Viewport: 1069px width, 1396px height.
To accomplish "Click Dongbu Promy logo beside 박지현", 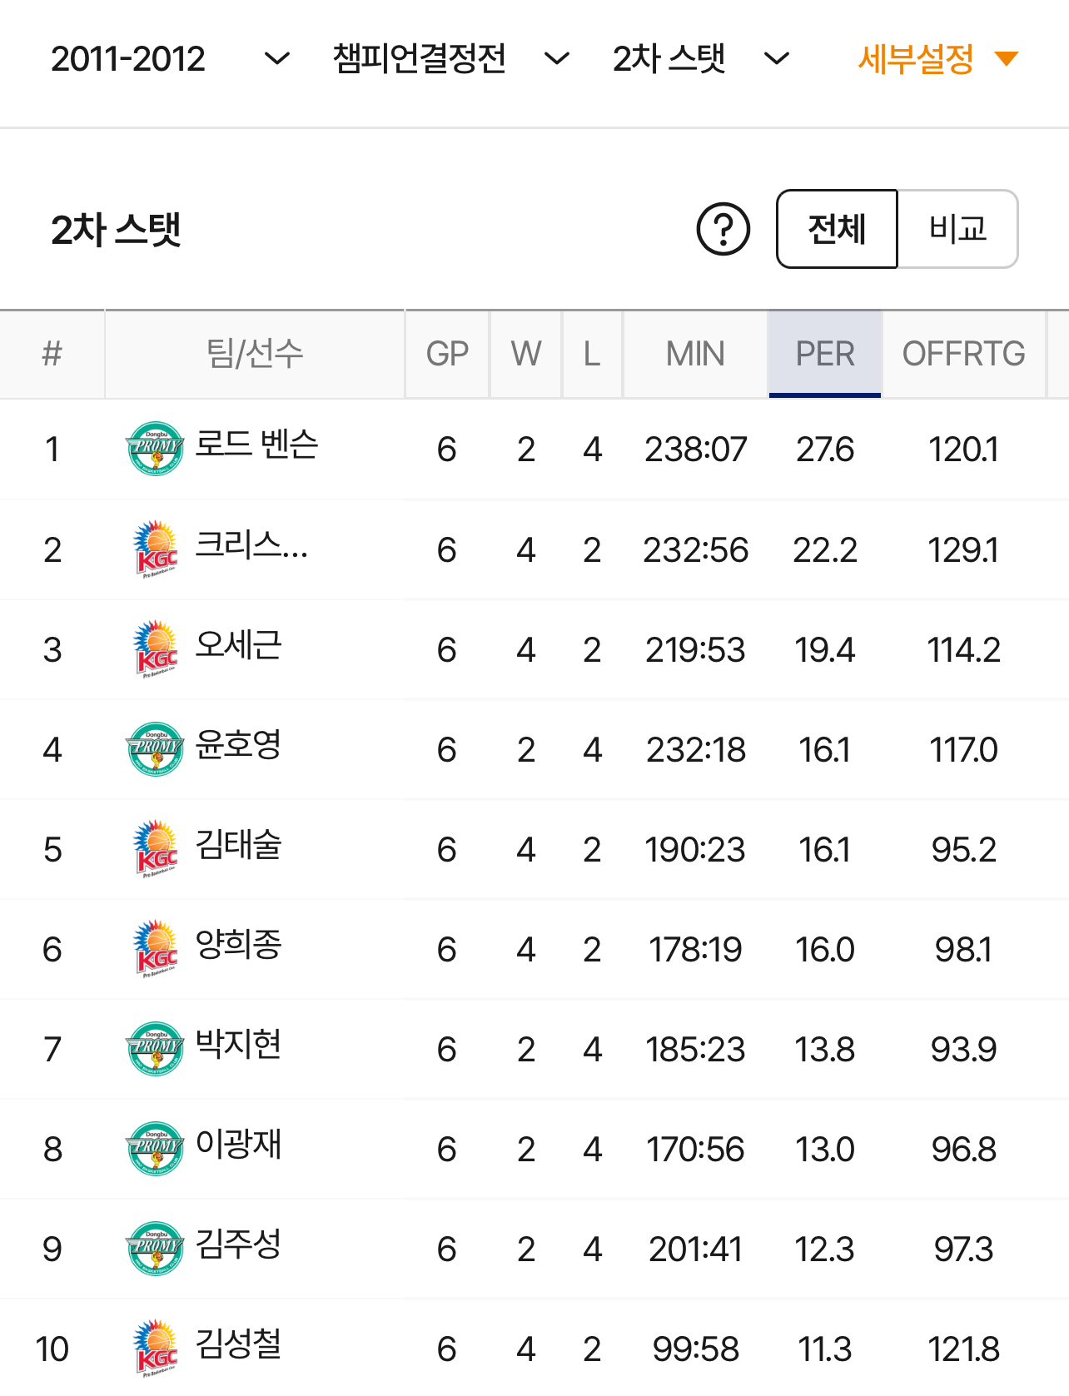I will [155, 1048].
